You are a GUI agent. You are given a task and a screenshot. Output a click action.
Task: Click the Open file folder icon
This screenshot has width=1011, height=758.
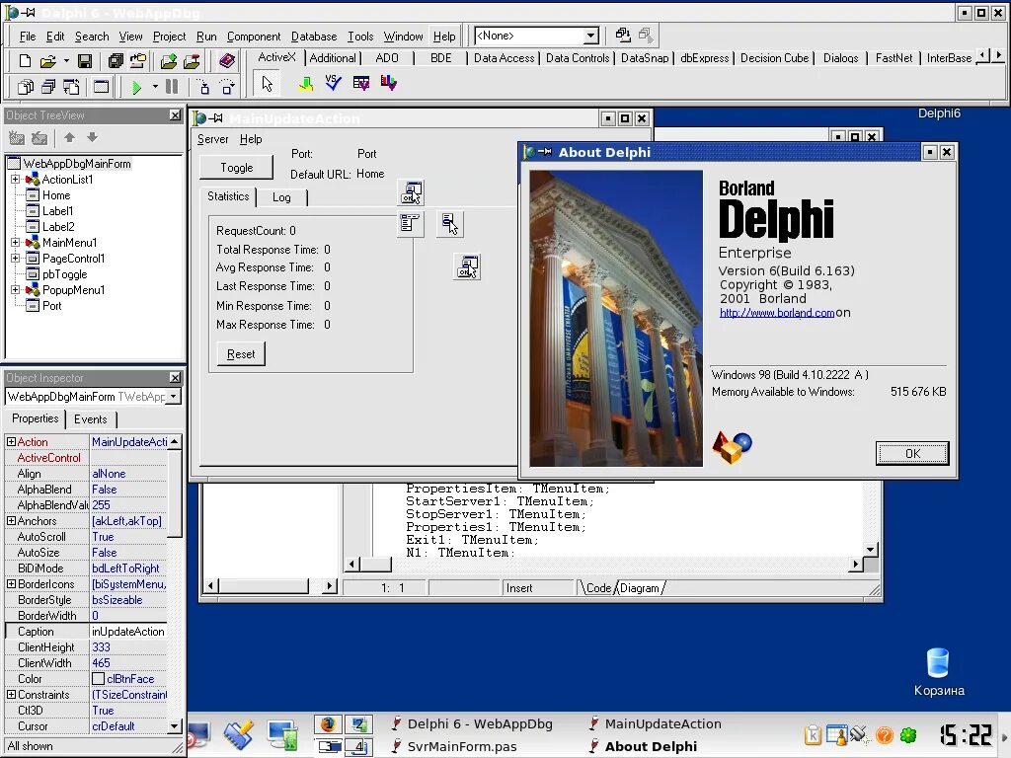[47, 61]
